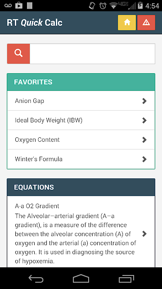
Task: Tap the Play Store bag notification icon
Action: point(19,5)
